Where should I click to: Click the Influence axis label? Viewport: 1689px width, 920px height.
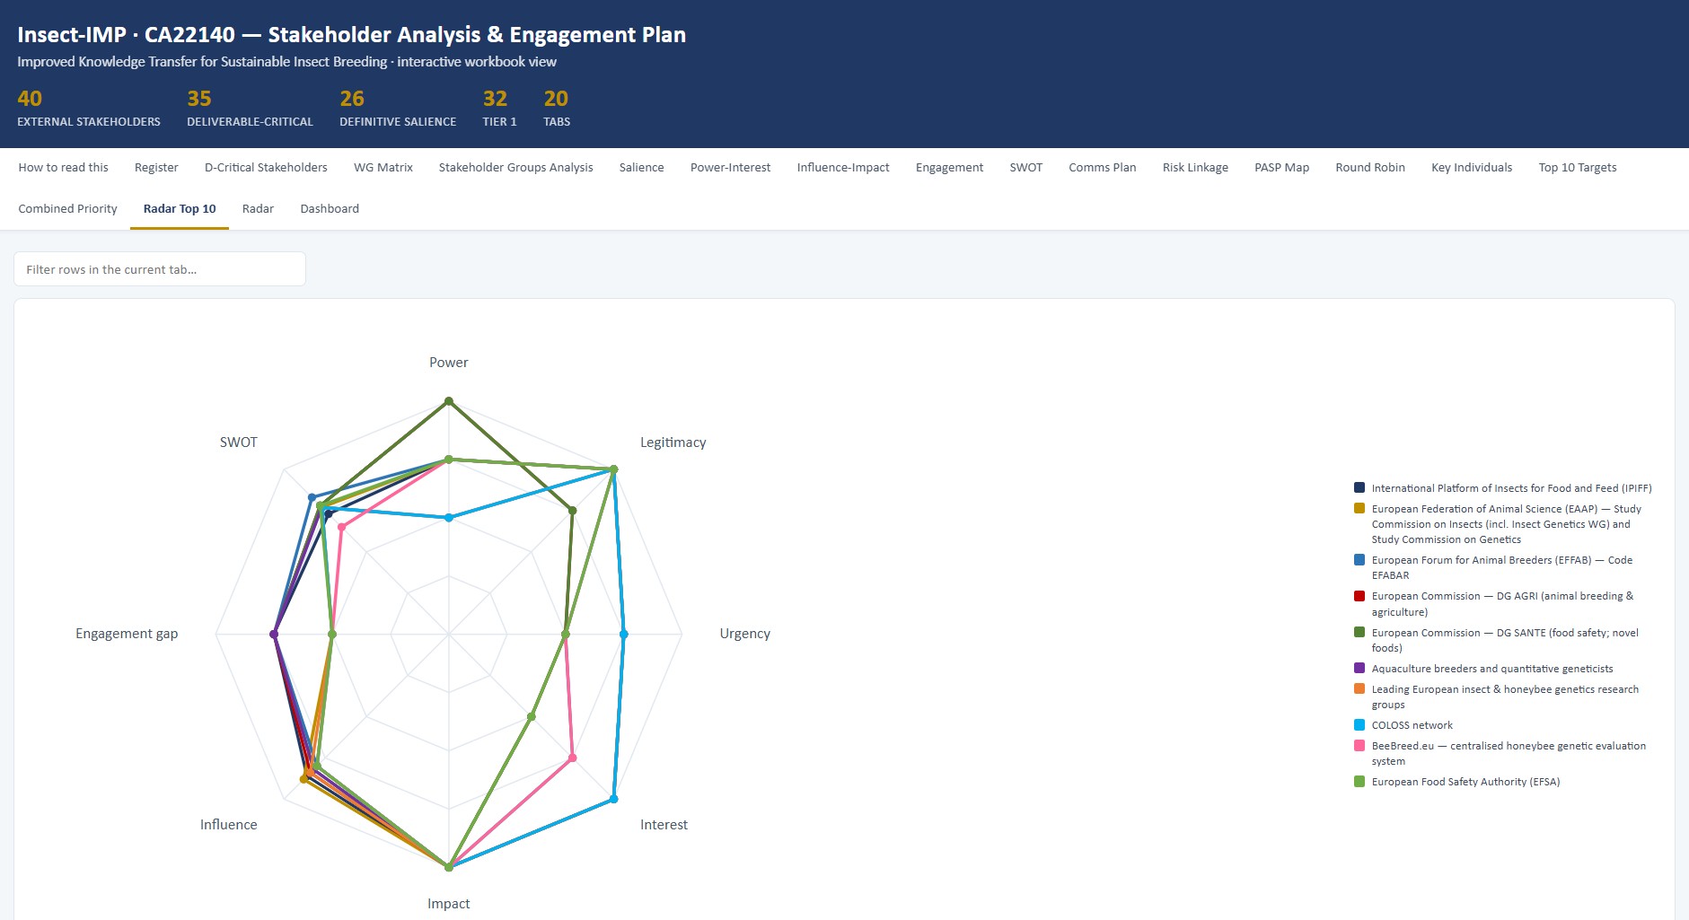pyautogui.click(x=228, y=825)
